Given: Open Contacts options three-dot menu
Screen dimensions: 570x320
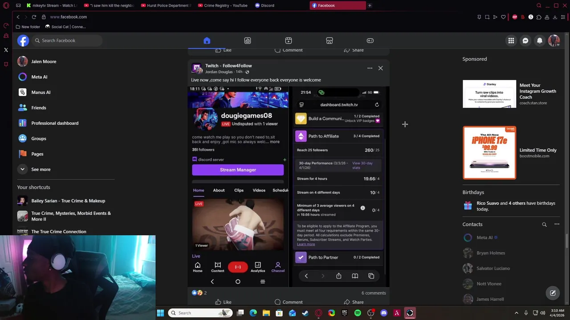Looking at the screenshot, I should coord(557,224).
